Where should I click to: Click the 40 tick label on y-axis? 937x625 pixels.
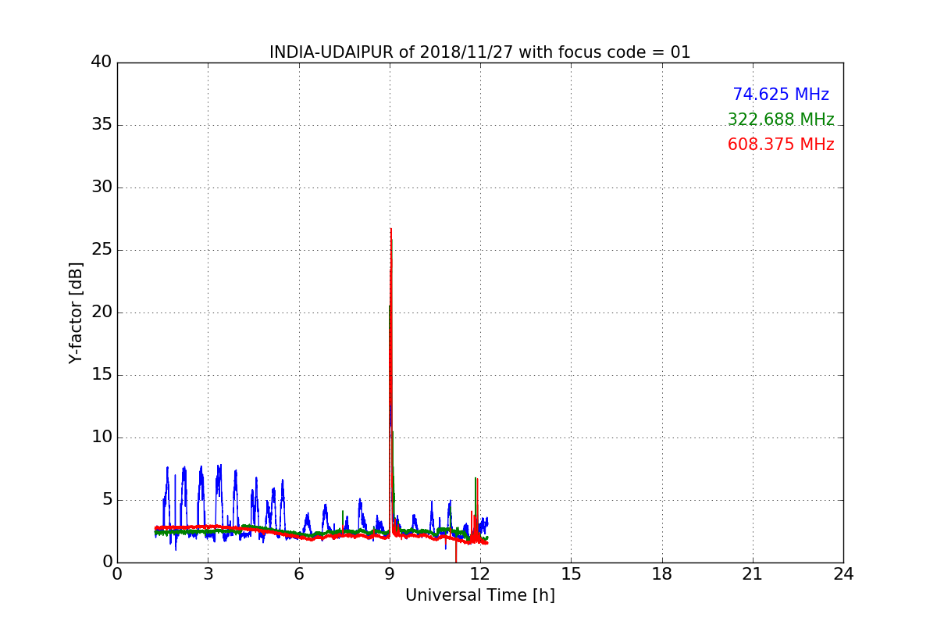click(102, 62)
